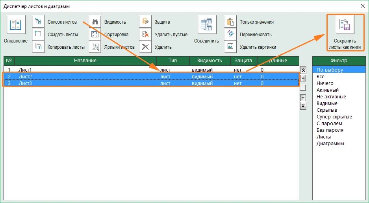
Task: Click the Удалить cross icon
Action: (x=145, y=46)
